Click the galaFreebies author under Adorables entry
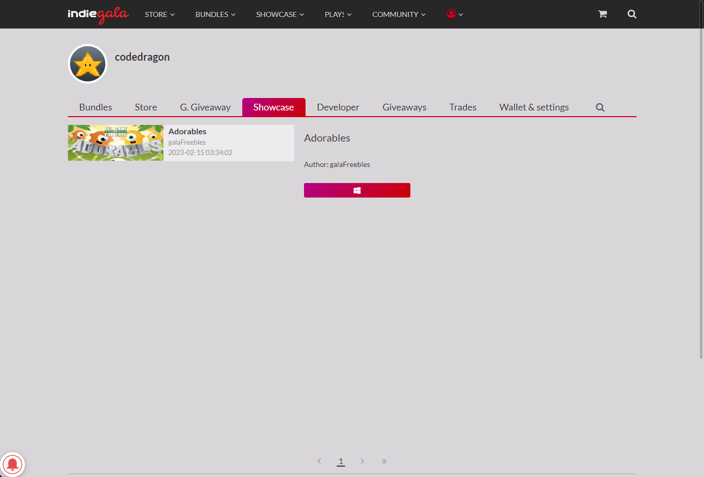 coord(187,142)
